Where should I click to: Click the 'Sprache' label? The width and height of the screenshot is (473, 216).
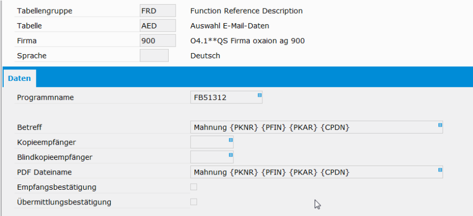tap(32, 56)
